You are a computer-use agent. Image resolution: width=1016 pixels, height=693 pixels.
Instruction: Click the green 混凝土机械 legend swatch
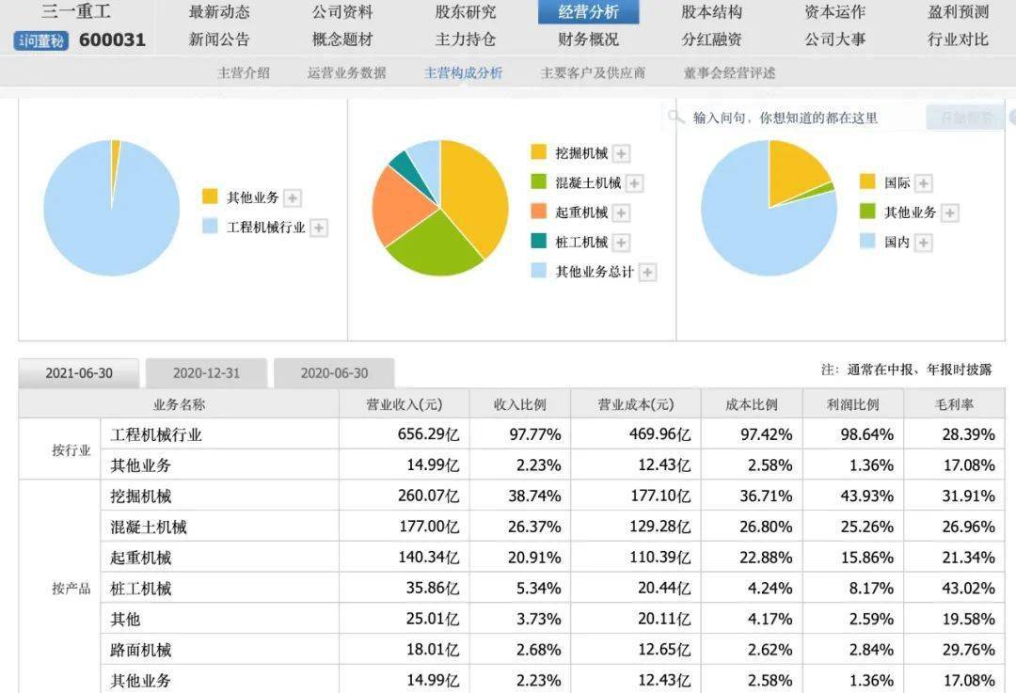[x=538, y=182]
